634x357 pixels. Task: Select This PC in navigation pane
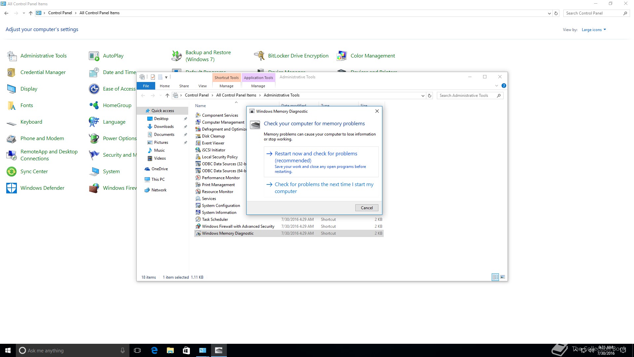click(158, 179)
